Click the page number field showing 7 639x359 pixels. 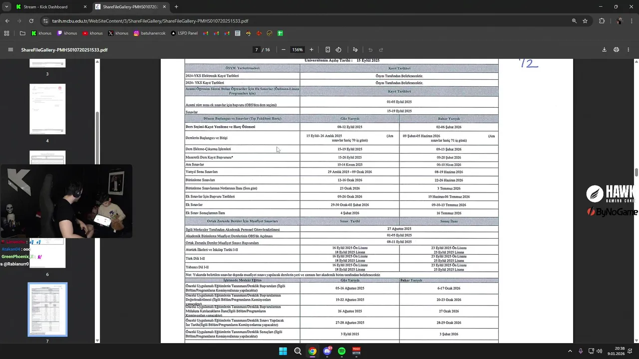257,50
